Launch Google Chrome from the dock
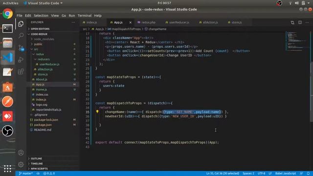 (8, 14)
